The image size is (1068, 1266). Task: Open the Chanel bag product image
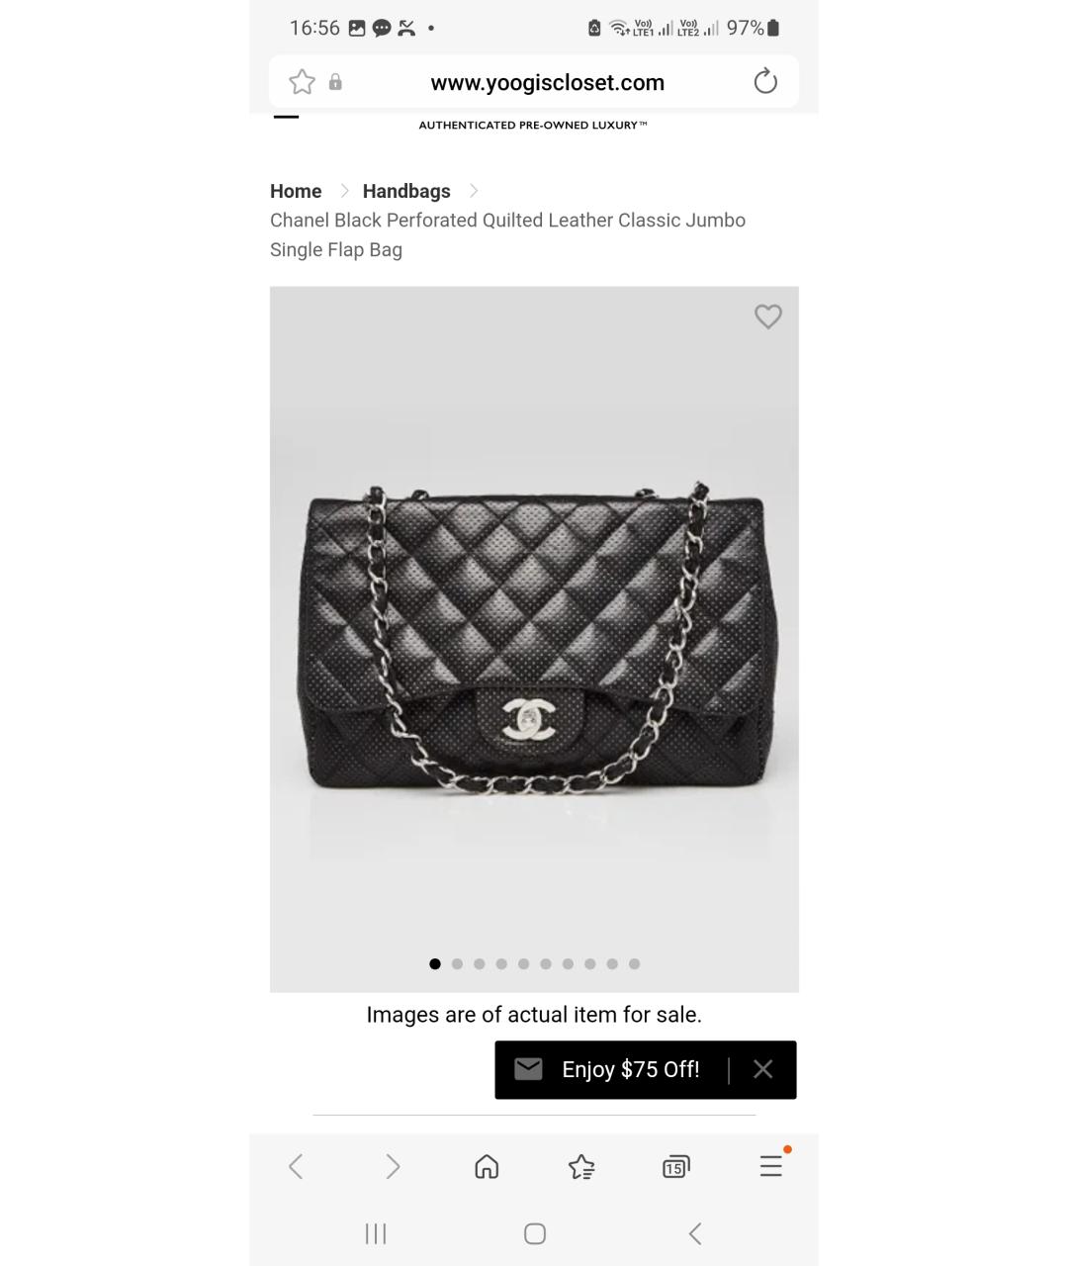(534, 639)
